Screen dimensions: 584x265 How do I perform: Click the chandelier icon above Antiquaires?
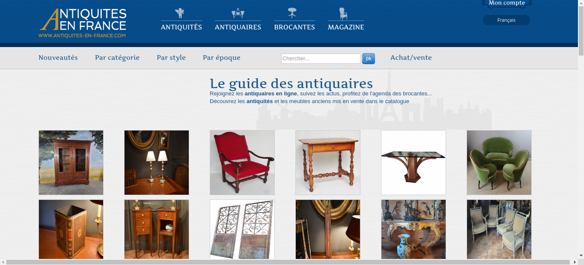click(238, 13)
